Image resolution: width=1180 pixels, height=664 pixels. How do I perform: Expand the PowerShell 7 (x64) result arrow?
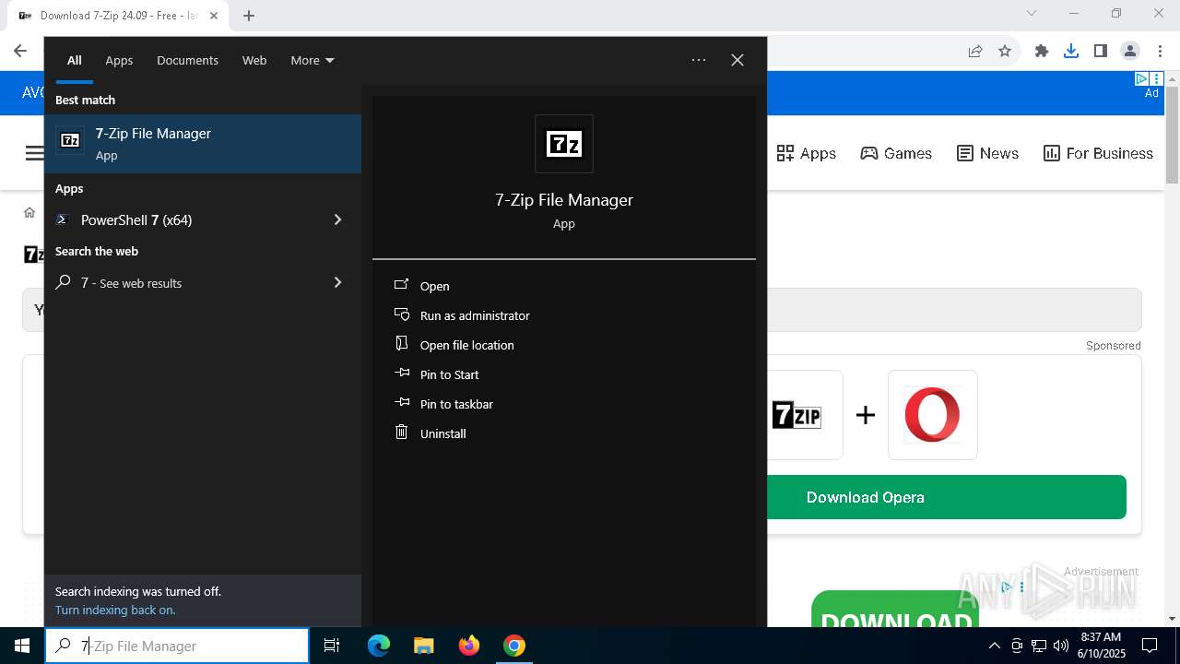click(x=337, y=219)
